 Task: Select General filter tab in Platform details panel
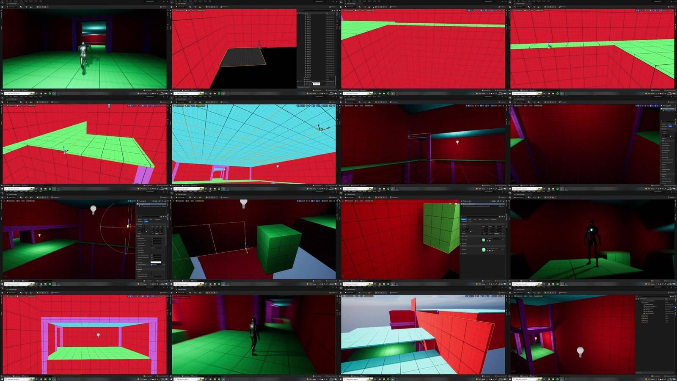pyautogui.click(x=464, y=219)
